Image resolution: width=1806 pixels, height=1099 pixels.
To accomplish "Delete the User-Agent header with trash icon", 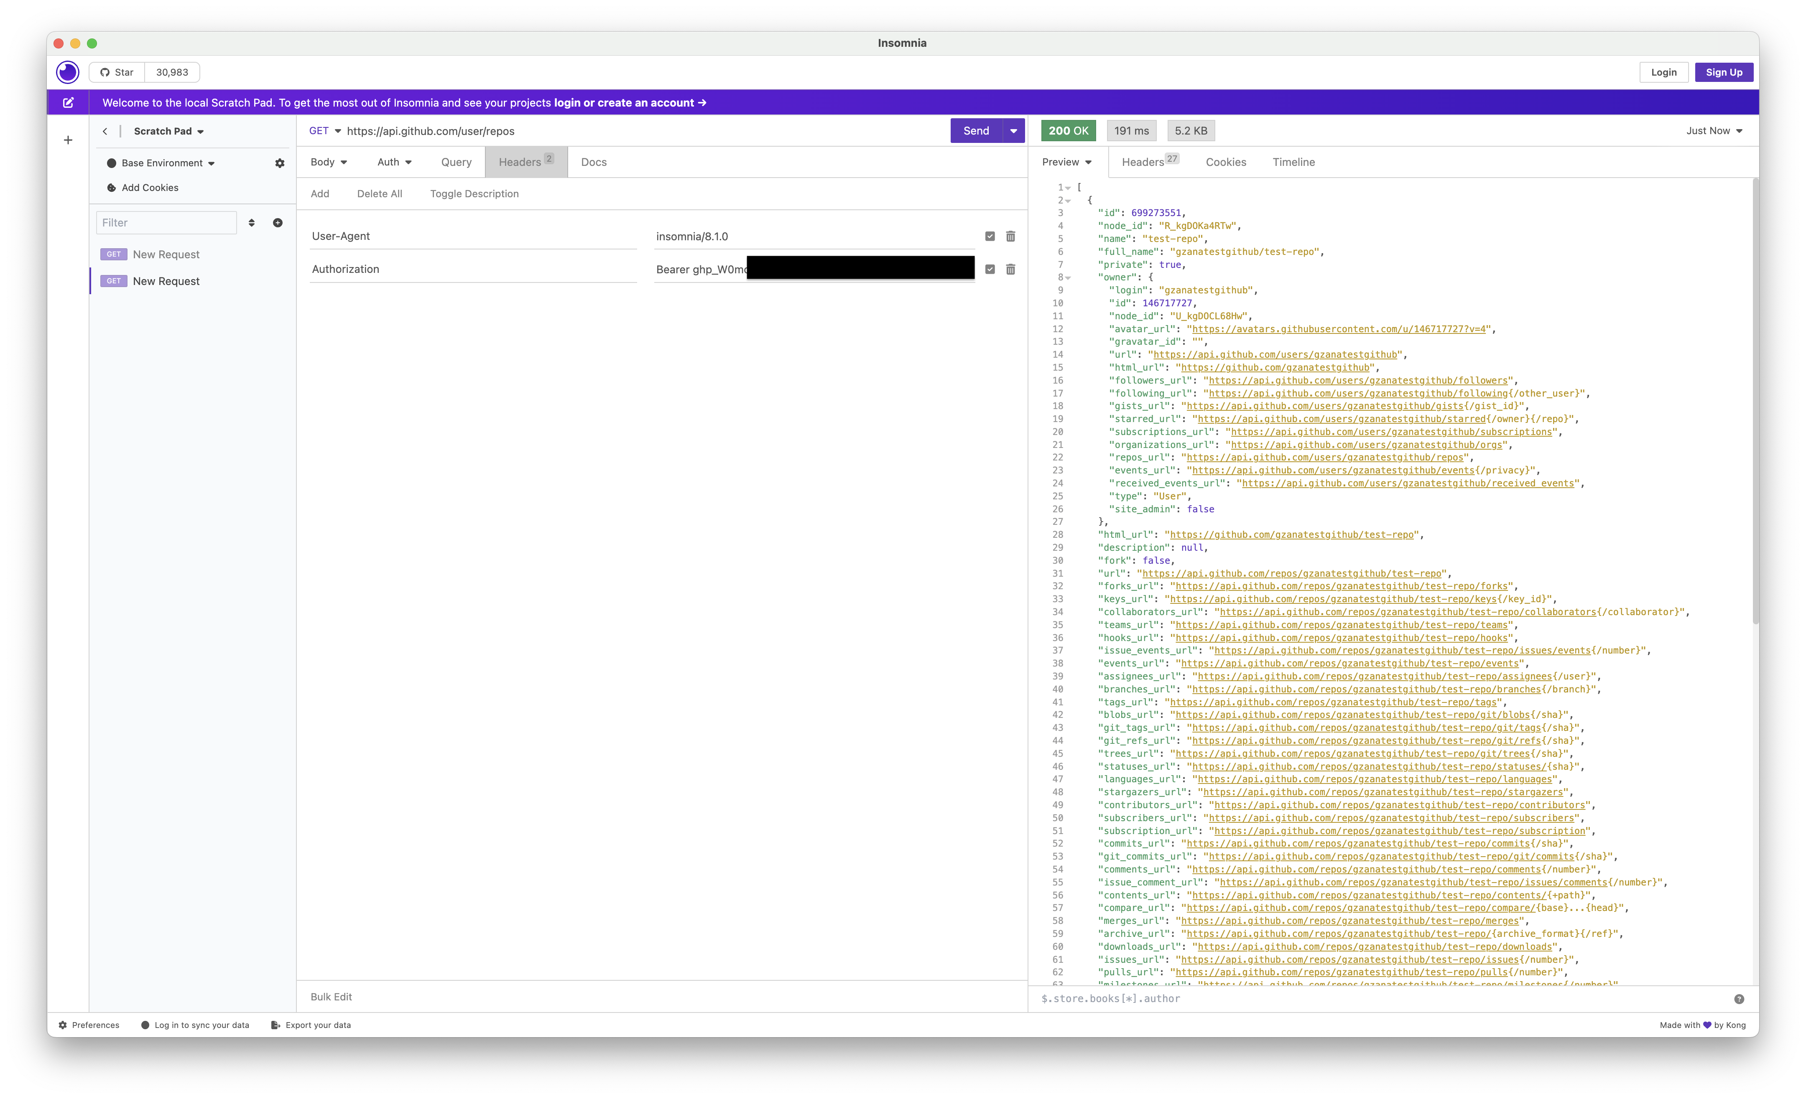I will 1011,236.
